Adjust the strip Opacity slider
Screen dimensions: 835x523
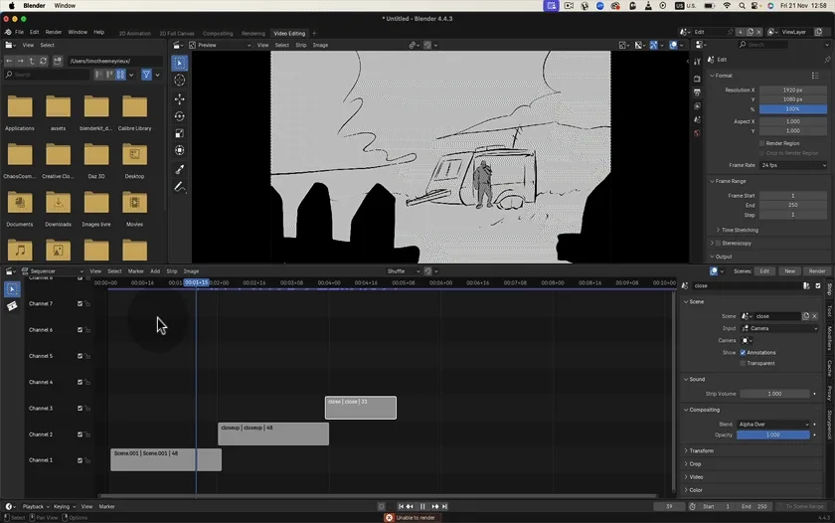pyautogui.click(x=772, y=435)
